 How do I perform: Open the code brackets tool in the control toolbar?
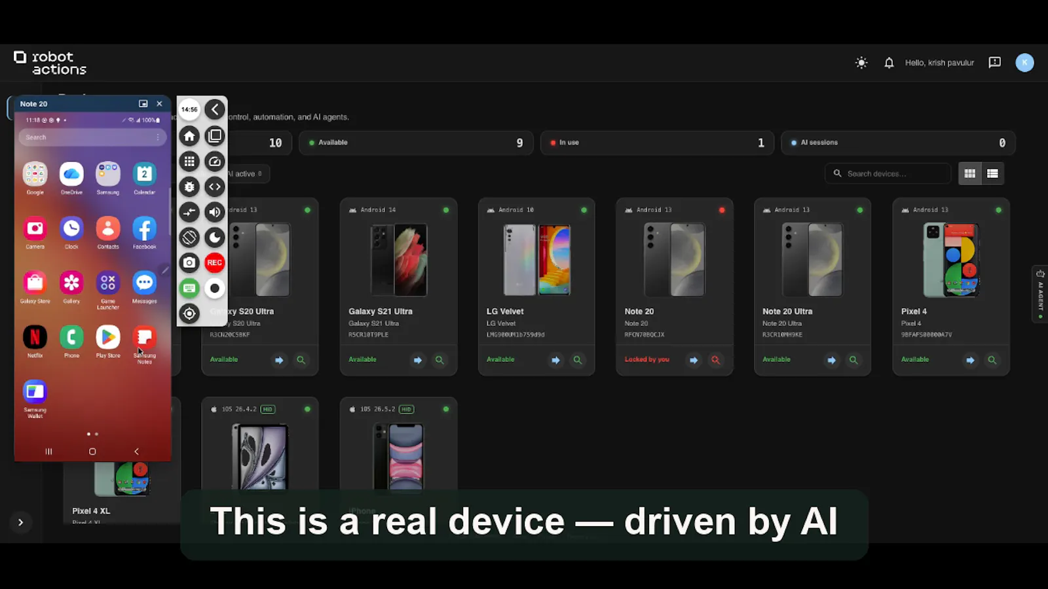point(215,187)
